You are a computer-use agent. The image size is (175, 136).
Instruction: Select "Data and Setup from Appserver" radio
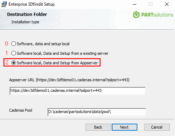click(x=13, y=63)
